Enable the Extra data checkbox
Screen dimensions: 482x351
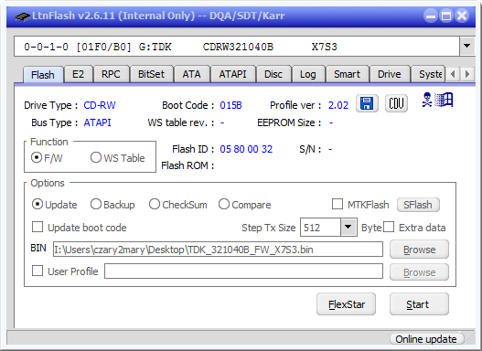click(x=389, y=228)
